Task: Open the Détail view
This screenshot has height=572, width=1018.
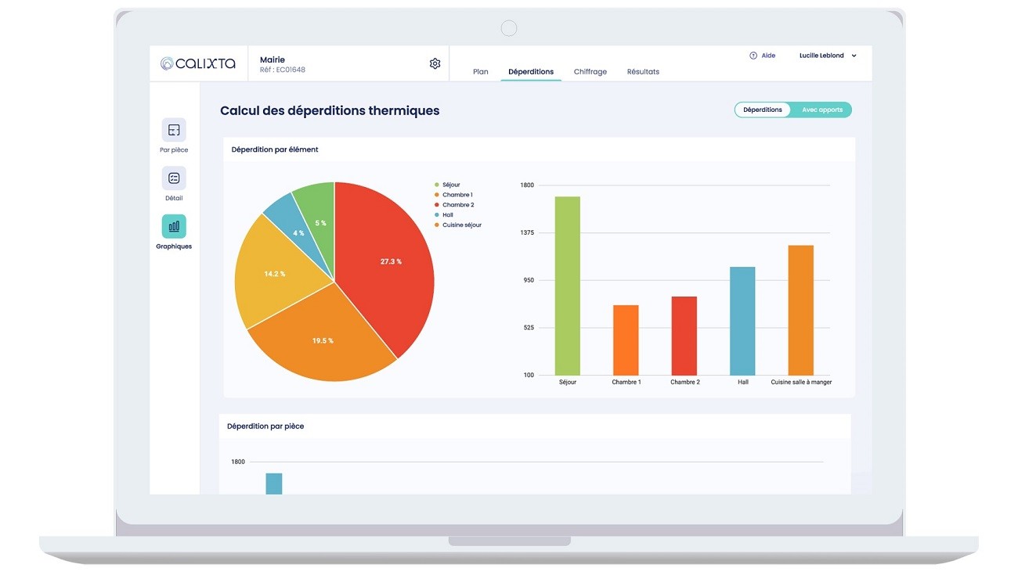Action: pos(173,179)
